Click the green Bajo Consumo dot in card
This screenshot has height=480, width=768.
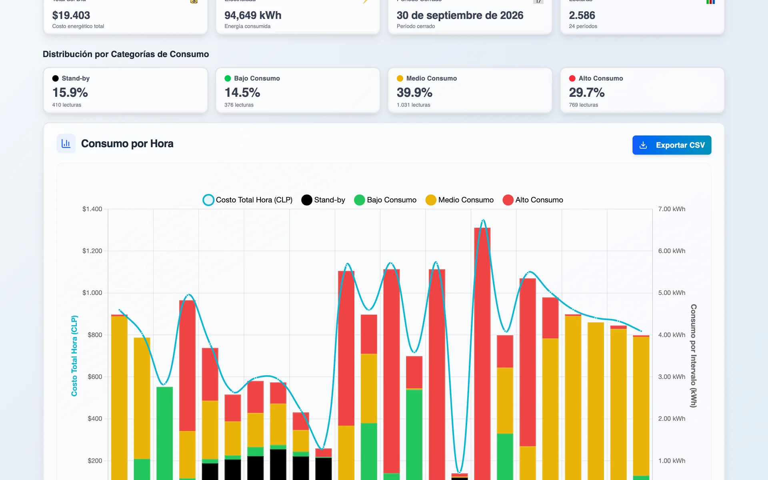(x=228, y=78)
